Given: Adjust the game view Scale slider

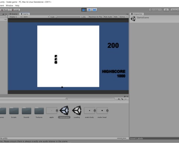Looking at the screenshot, I should (68, 17).
